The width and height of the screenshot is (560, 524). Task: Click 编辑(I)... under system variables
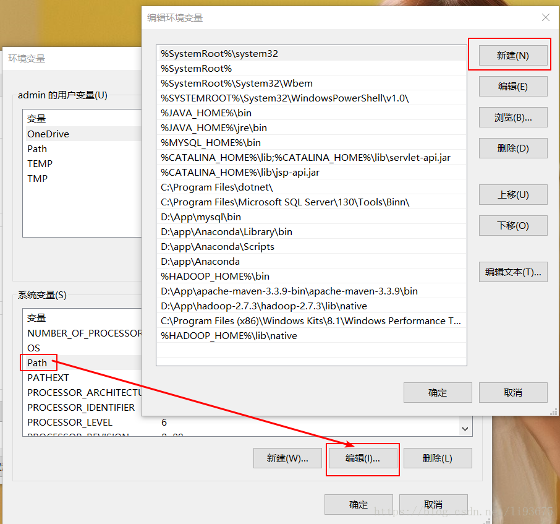363,458
